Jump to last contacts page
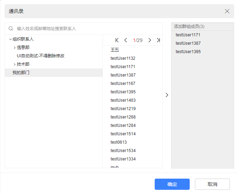The width and height of the screenshot is (238, 194). tap(158, 40)
